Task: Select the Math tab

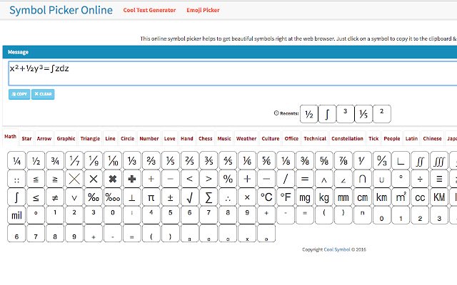Action: (x=11, y=136)
